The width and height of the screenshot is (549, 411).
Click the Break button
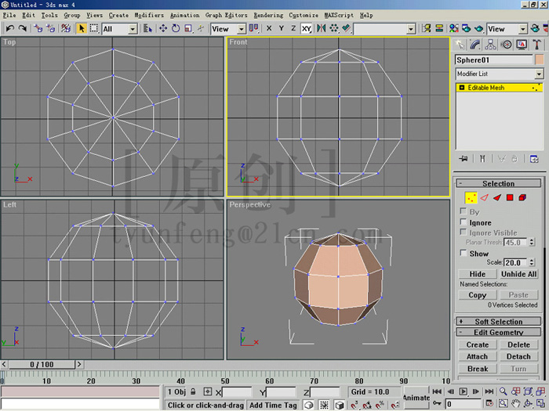pos(478,369)
